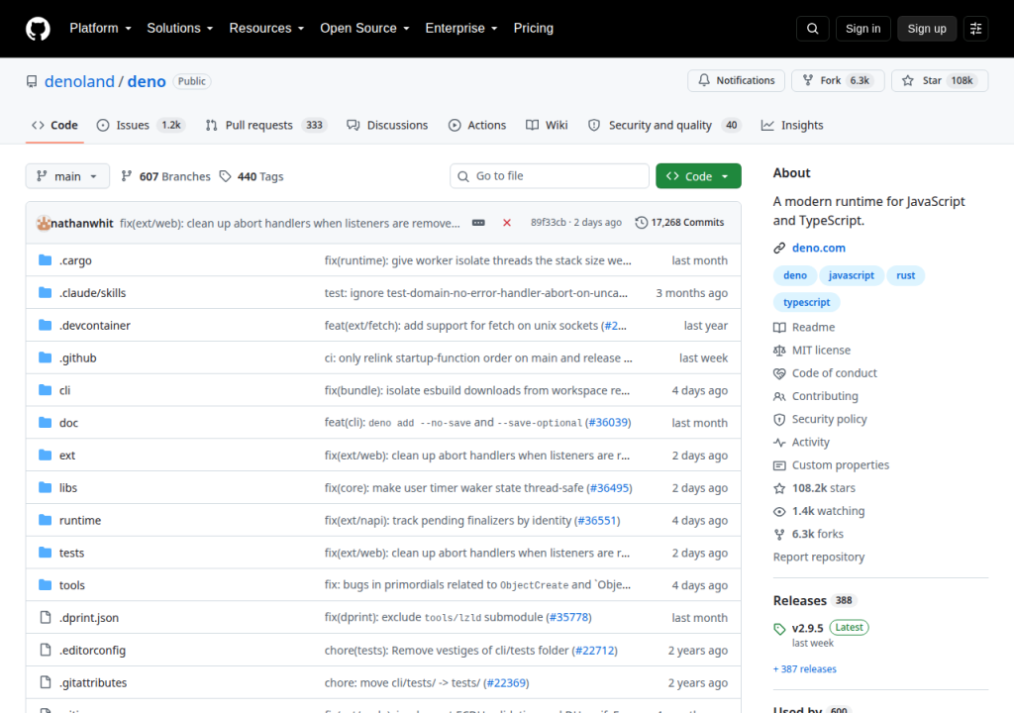
Task: Open the Enterprise dropdown menu
Action: pyautogui.click(x=461, y=29)
